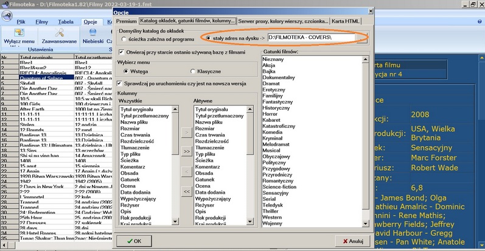This screenshot has height=251, width=485.
Task: Click the covers path input field
Action: pyautogui.click(x=310, y=38)
